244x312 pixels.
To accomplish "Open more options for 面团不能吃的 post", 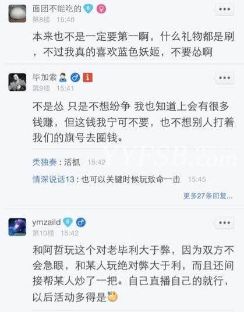I will [x=225, y=9].
